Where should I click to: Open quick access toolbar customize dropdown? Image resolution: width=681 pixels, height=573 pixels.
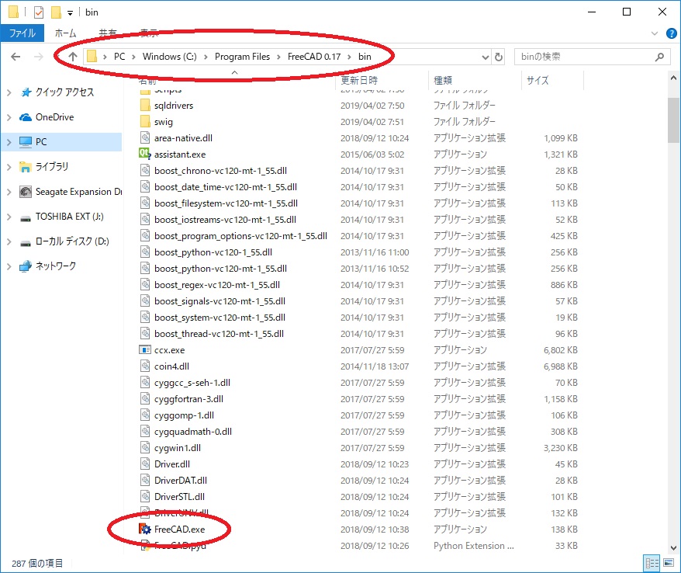pos(70,13)
